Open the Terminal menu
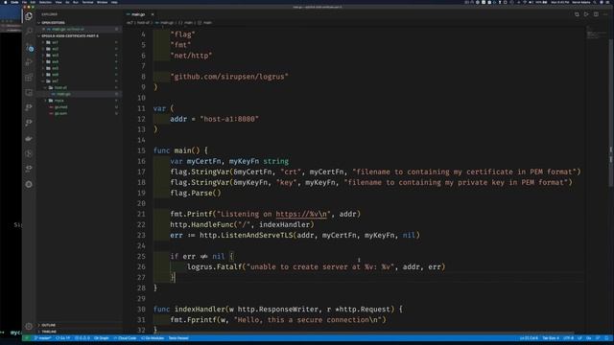The width and height of the screenshot is (614, 345). [x=87, y=2]
